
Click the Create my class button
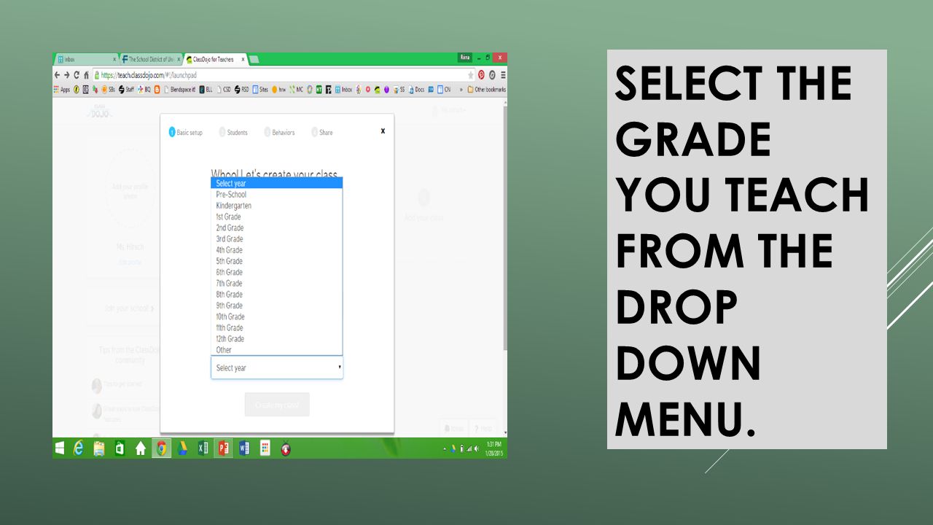tap(277, 405)
